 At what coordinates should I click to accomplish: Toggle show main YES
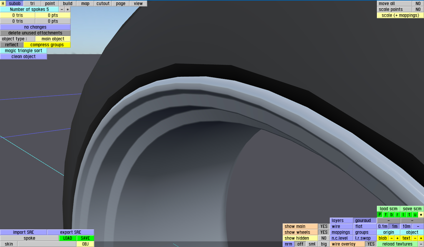324,226
